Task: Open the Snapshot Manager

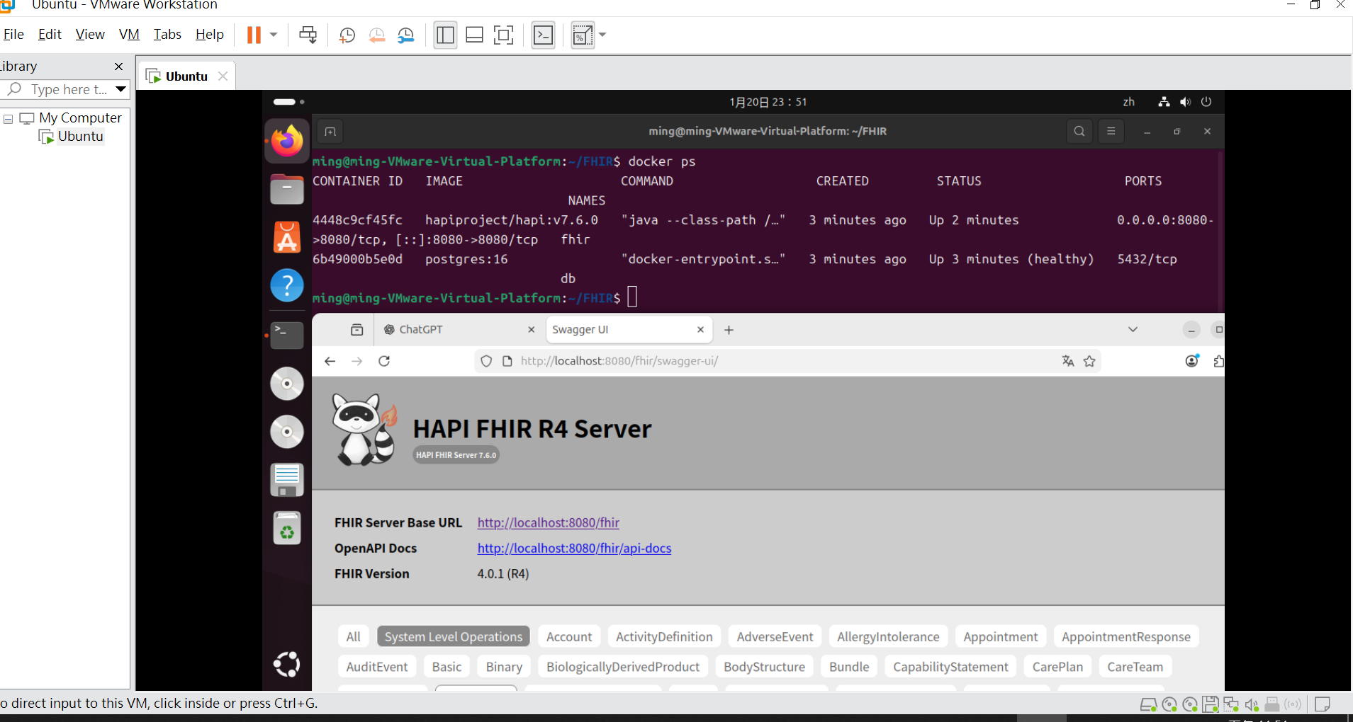Action: coord(406,34)
